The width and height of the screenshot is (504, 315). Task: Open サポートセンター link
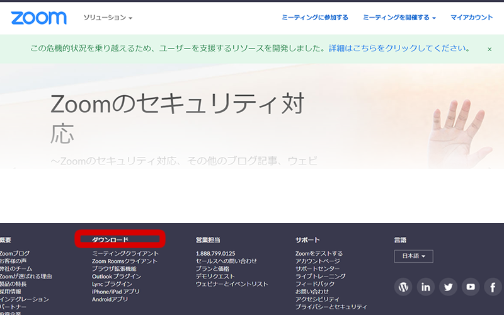tap(318, 269)
